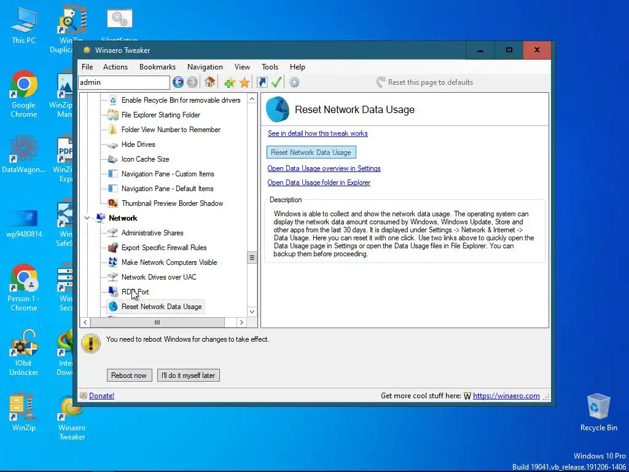629x472 pixels.
Task: Open bookmarks with the gold star icon
Action: pos(244,83)
